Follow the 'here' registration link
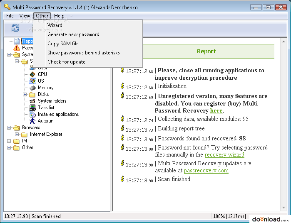 [x=216, y=110]
